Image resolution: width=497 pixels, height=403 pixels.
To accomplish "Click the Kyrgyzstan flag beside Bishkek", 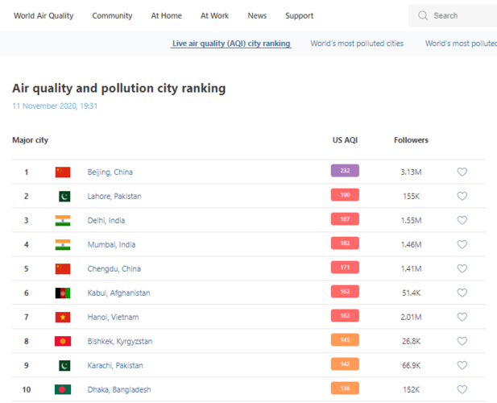I will [x=63, y=341].
